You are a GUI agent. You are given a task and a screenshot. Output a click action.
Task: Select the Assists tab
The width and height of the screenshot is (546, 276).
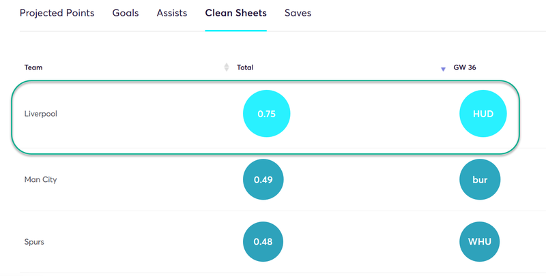point(172,13)
